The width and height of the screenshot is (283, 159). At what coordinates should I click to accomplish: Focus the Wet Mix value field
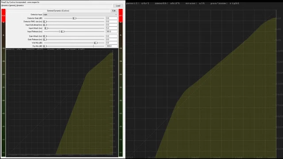tap(111, 43)
